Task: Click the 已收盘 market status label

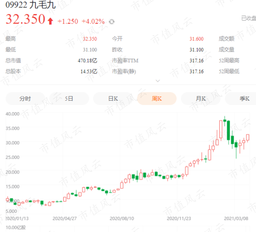Action: [x=249, y=18]
